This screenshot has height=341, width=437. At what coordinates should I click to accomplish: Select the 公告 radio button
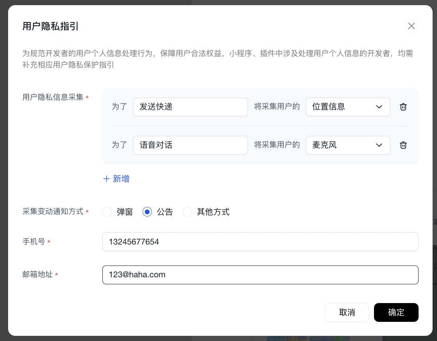(x=147, y=212)
